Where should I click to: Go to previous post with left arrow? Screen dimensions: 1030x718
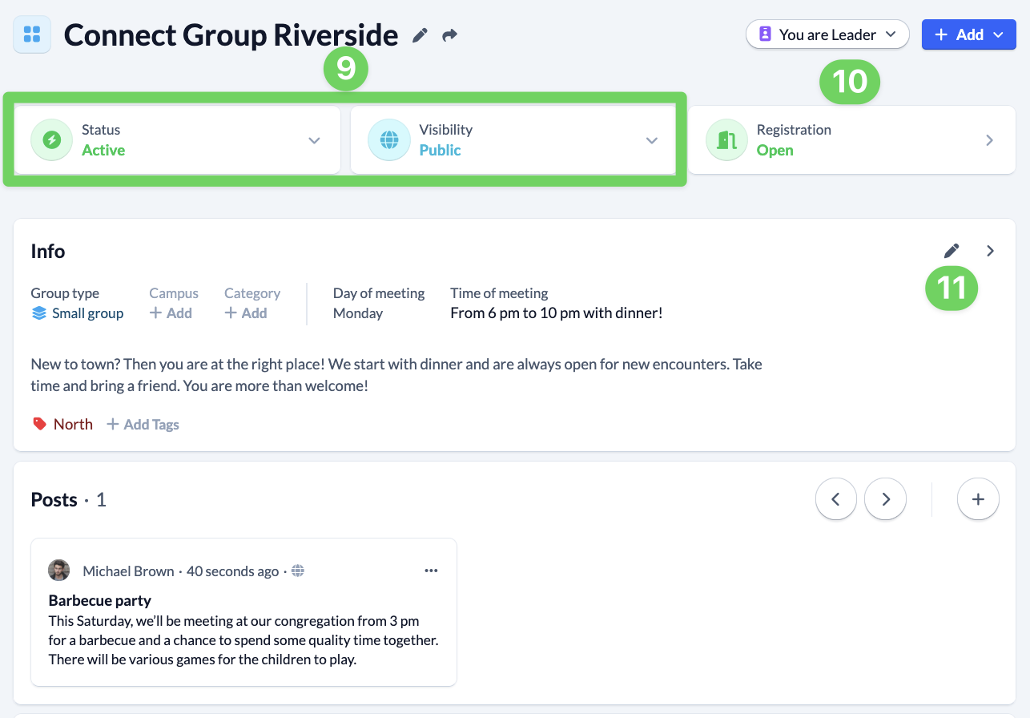click(835, 499)
